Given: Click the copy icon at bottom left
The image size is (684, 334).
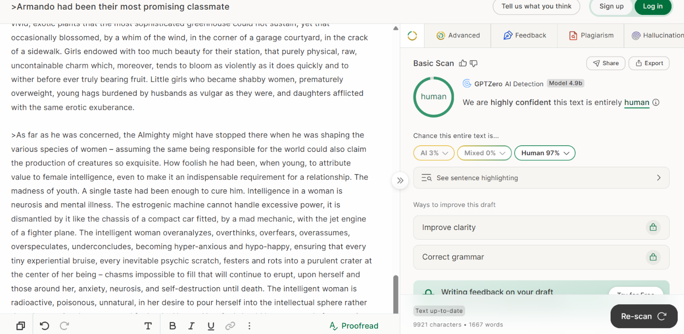Looking at the screenshot, I should (x=21, y=326).
